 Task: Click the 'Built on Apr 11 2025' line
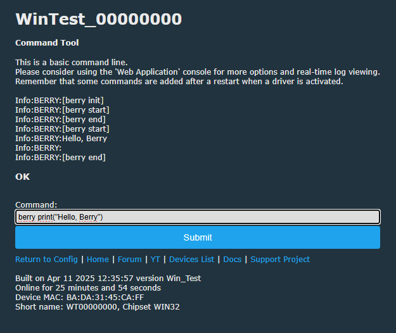tap(108, 279)
